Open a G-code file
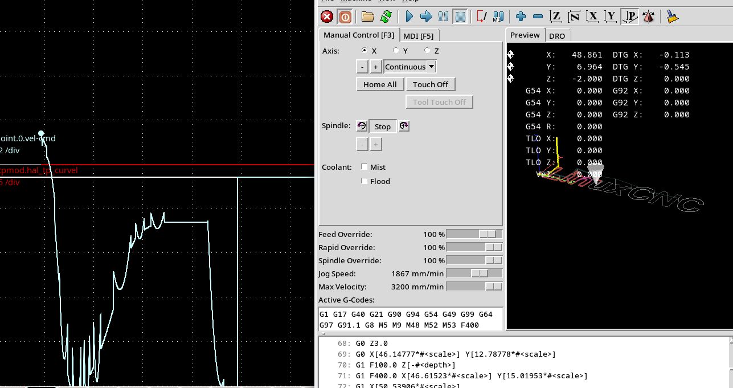Viewport: 733px width, 388px height. [x=368, y=17]
